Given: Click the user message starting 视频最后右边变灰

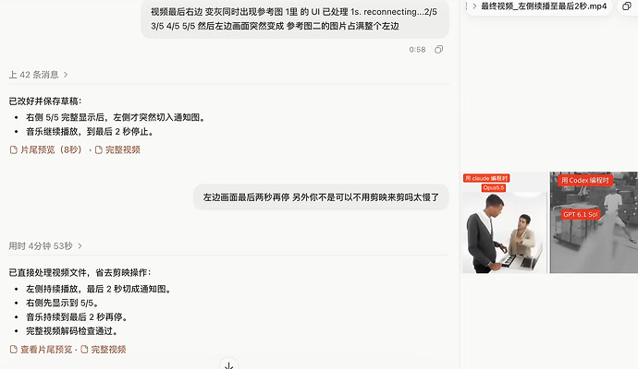Looking at the screenshot, I should 295,18.
